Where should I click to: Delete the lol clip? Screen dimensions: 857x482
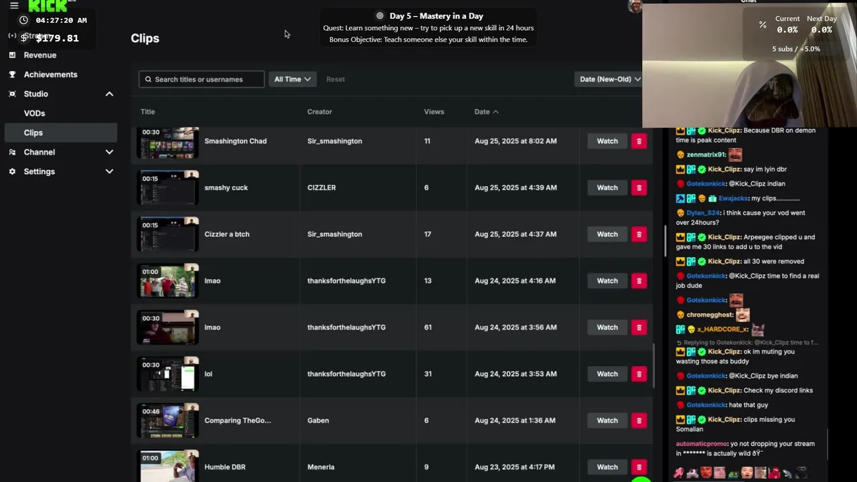(x=639, y=374)
